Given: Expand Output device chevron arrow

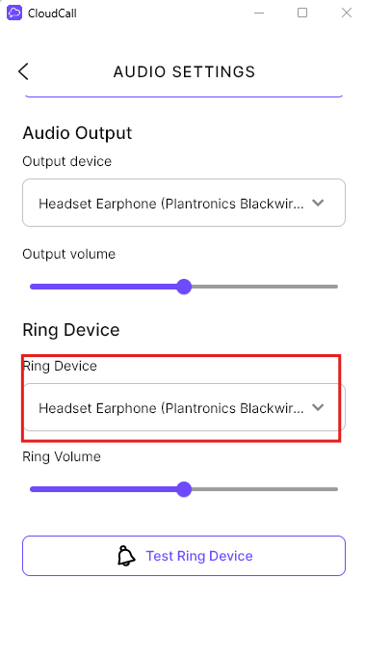Looking at the screenshot, I should coord(318,203).
